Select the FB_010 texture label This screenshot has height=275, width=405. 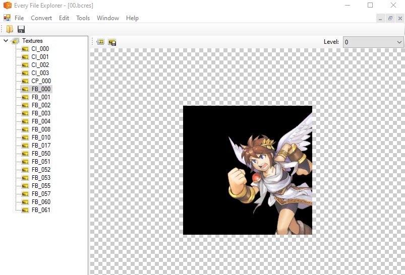point(41,137)
